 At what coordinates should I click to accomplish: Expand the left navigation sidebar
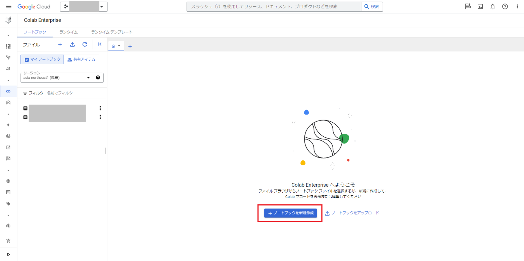coord(8,254)
